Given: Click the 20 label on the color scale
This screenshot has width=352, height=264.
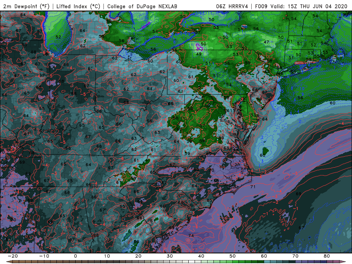Looking at the screenshot, I should (x=138, y=256).
